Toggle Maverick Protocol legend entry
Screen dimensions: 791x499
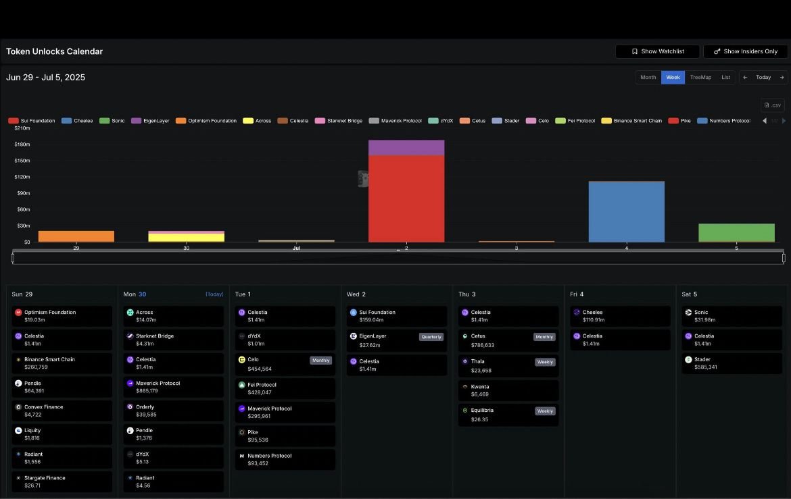pos(395,121)
